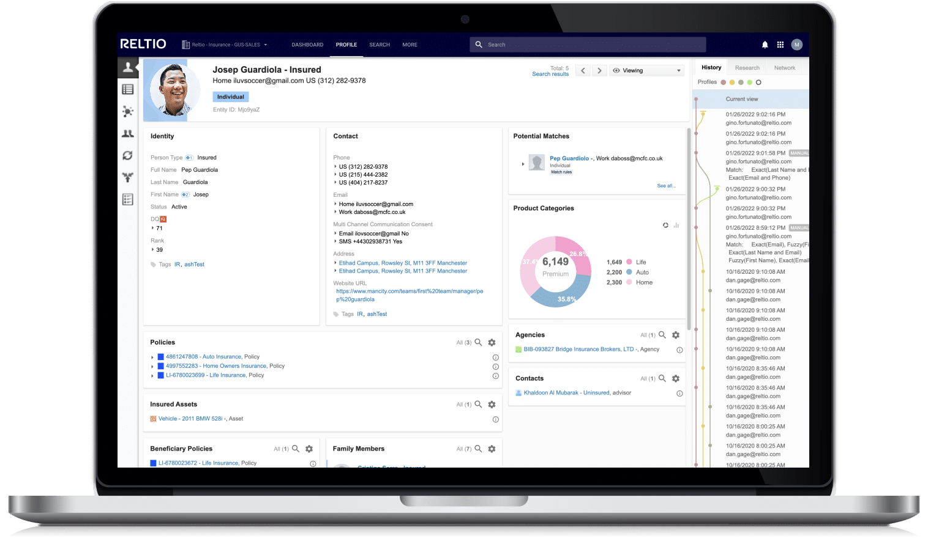Open the people group icon in left sidebar
The image size is (928, 544).
coord(128,133)
